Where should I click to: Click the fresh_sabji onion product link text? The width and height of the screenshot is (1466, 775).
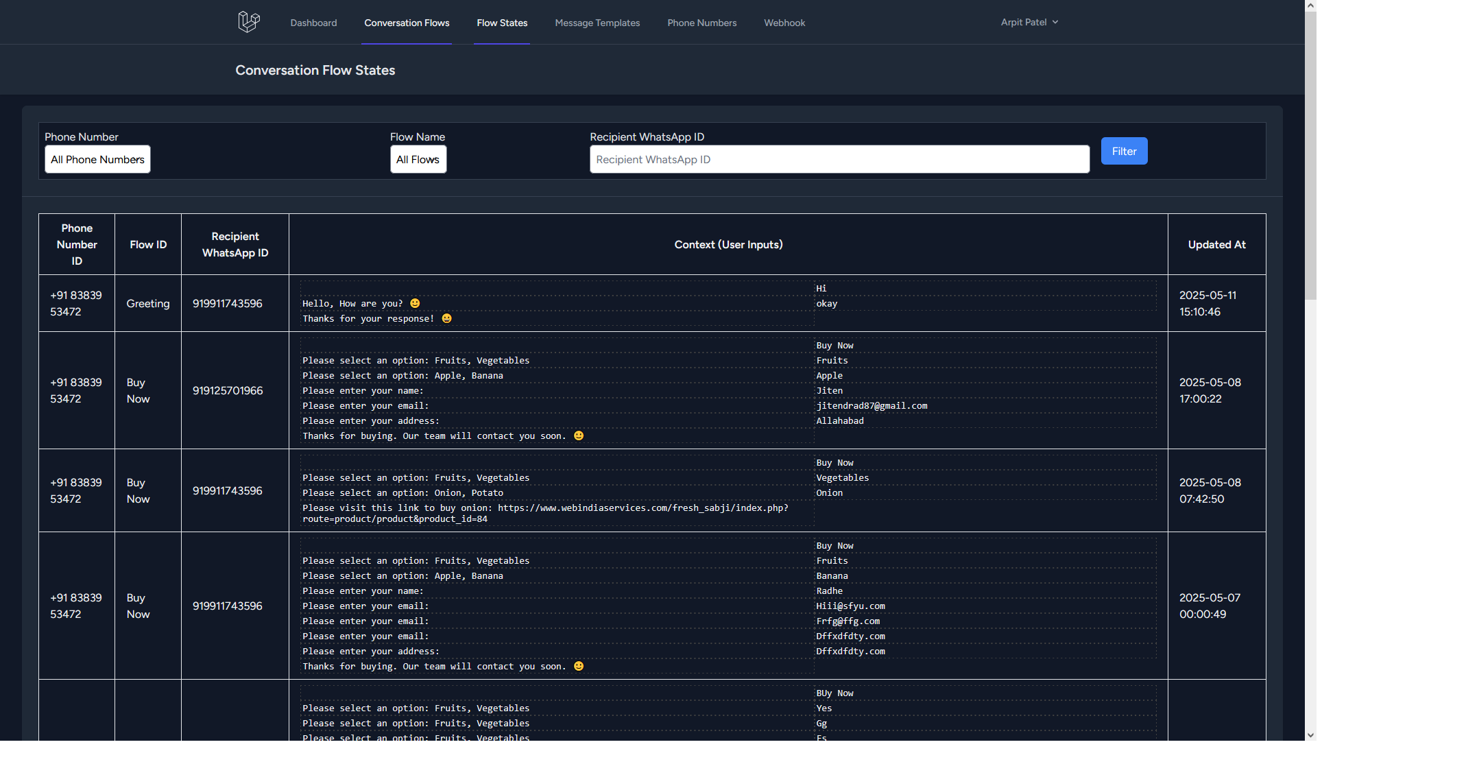point(642,508)
